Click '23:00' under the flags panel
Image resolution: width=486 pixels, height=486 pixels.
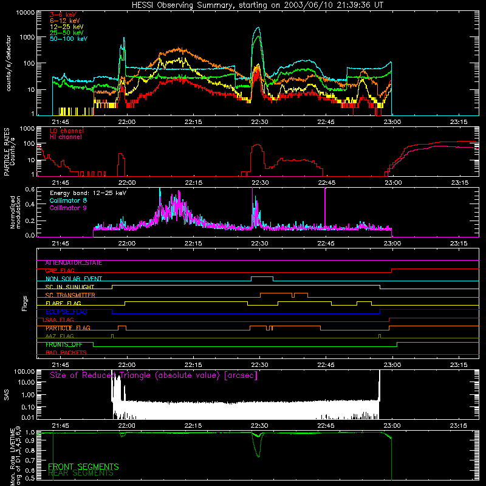392,365
